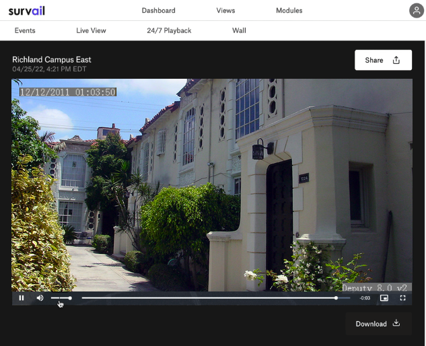Open the Views menu
This screenshot has width=426, height=346.
point(225,11)
